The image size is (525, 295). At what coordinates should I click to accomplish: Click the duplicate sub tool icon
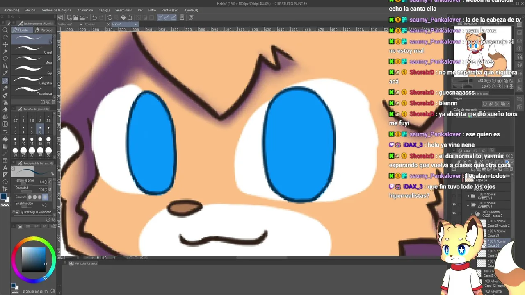pos(48,102)
